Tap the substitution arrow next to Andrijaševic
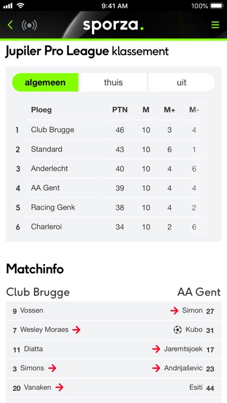This screenshot has height=403, width=227. 156,368
